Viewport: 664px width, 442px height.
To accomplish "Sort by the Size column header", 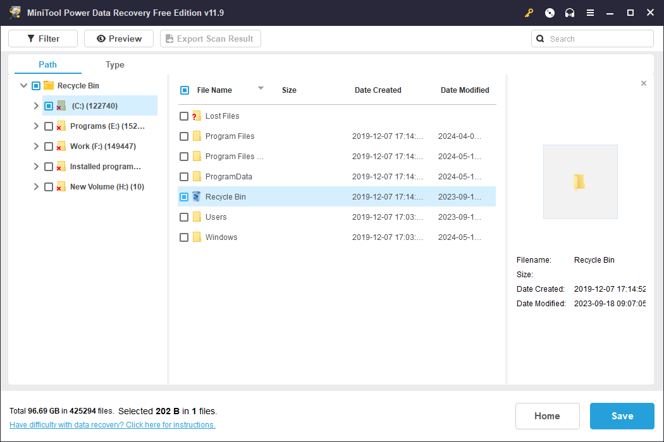I will 289,90.
